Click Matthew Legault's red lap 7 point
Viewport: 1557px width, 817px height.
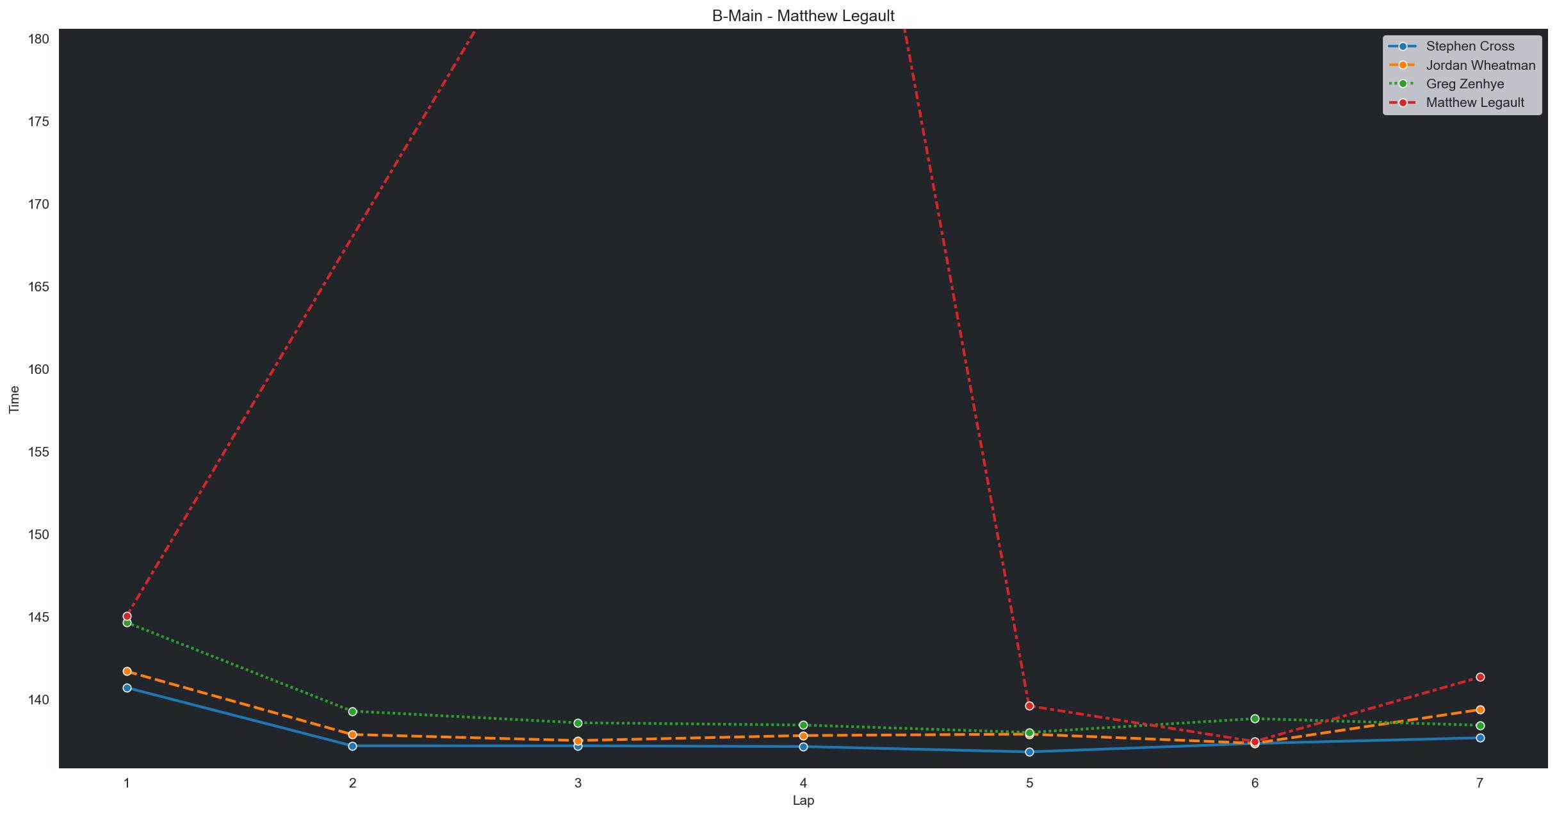tap(1480, 677)
